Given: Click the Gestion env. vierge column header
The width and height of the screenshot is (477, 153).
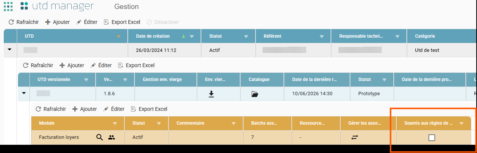Looking at the screenshot, I should coord(165,79).
